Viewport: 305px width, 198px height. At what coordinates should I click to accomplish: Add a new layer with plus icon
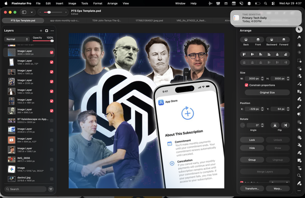pos(41,31)
